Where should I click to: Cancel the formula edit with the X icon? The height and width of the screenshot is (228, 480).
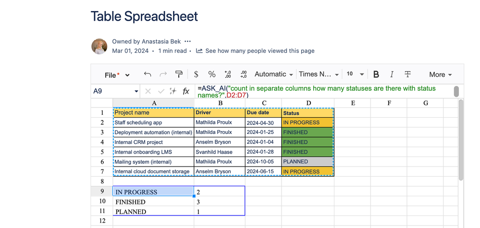click(x=148, y=91)
